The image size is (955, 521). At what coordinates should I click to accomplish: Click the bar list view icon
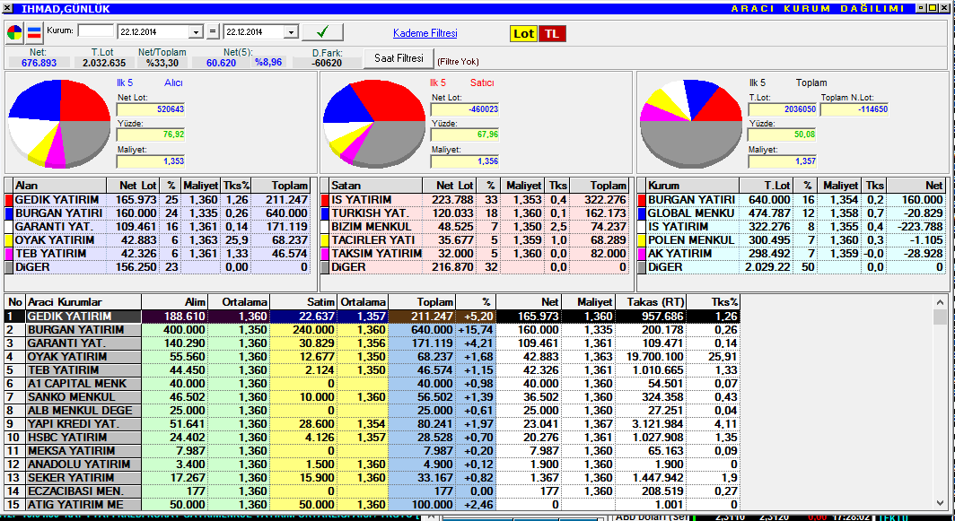(34, 33)
